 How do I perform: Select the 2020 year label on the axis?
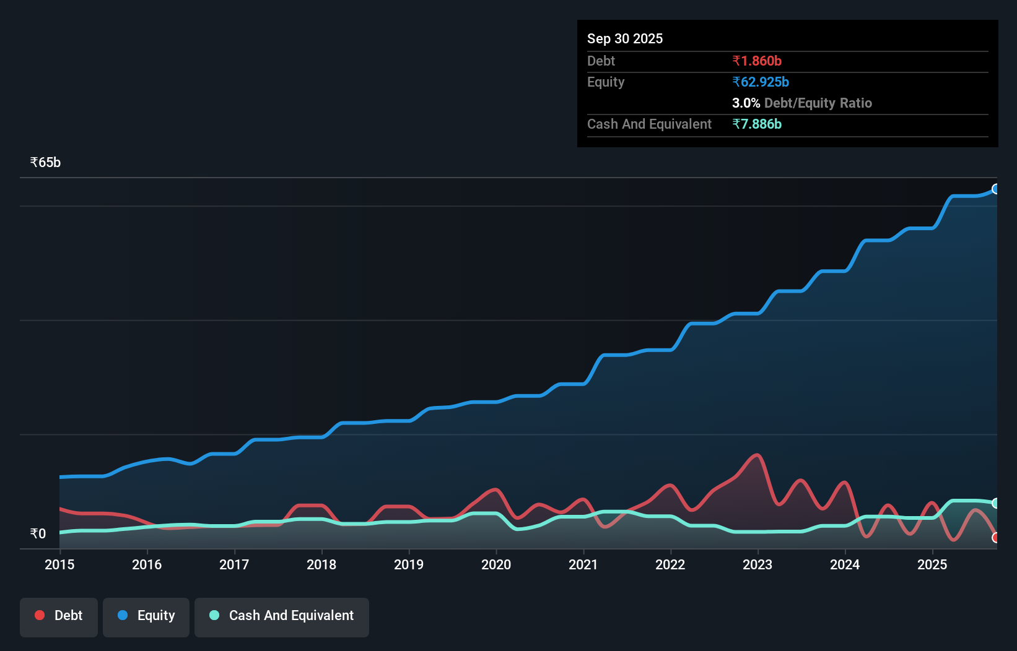point(496,564)
